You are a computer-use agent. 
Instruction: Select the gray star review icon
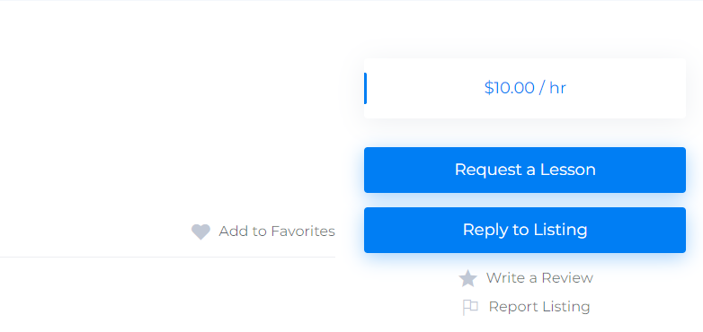[467, 278]
